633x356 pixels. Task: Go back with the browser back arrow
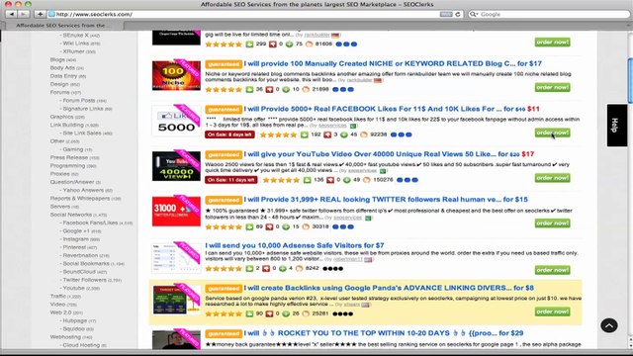(x=11, y=14)
